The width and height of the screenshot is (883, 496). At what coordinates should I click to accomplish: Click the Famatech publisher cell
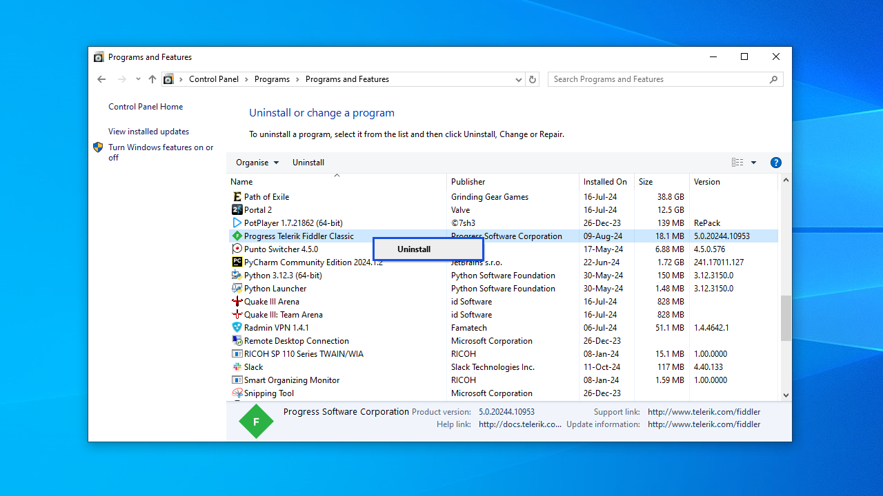pyautogui.click(x=469, y=328)
